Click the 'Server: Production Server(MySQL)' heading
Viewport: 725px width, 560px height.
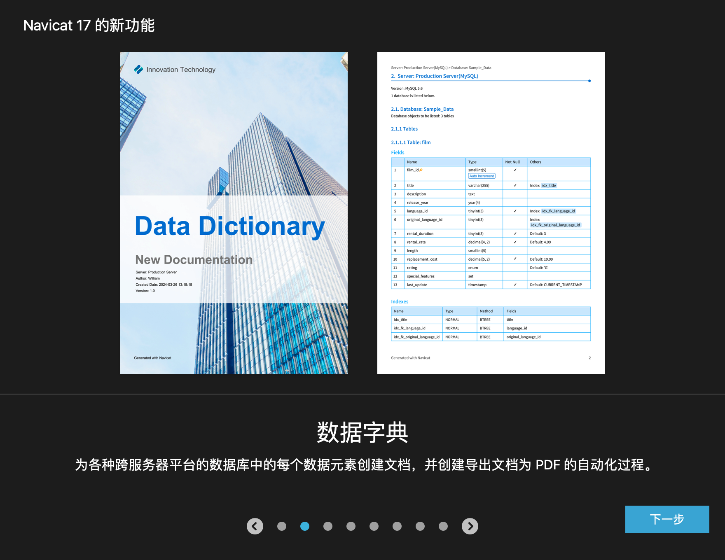[x=437, y=76]
